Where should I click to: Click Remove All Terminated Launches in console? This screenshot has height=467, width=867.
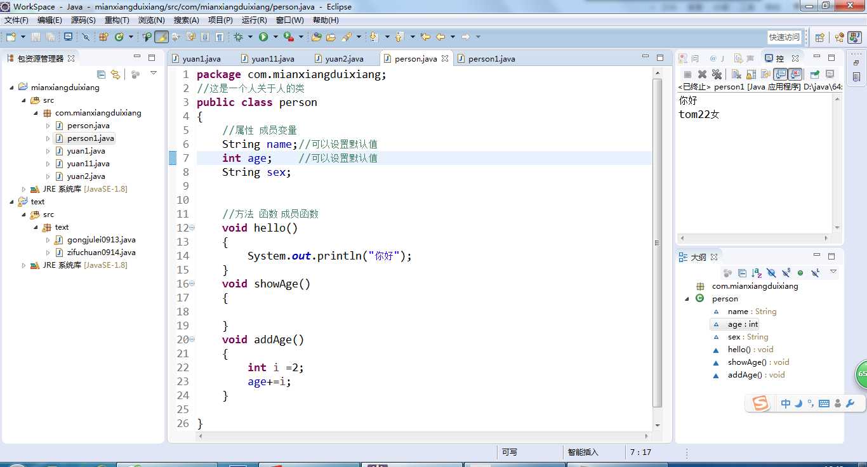(717, 74)
